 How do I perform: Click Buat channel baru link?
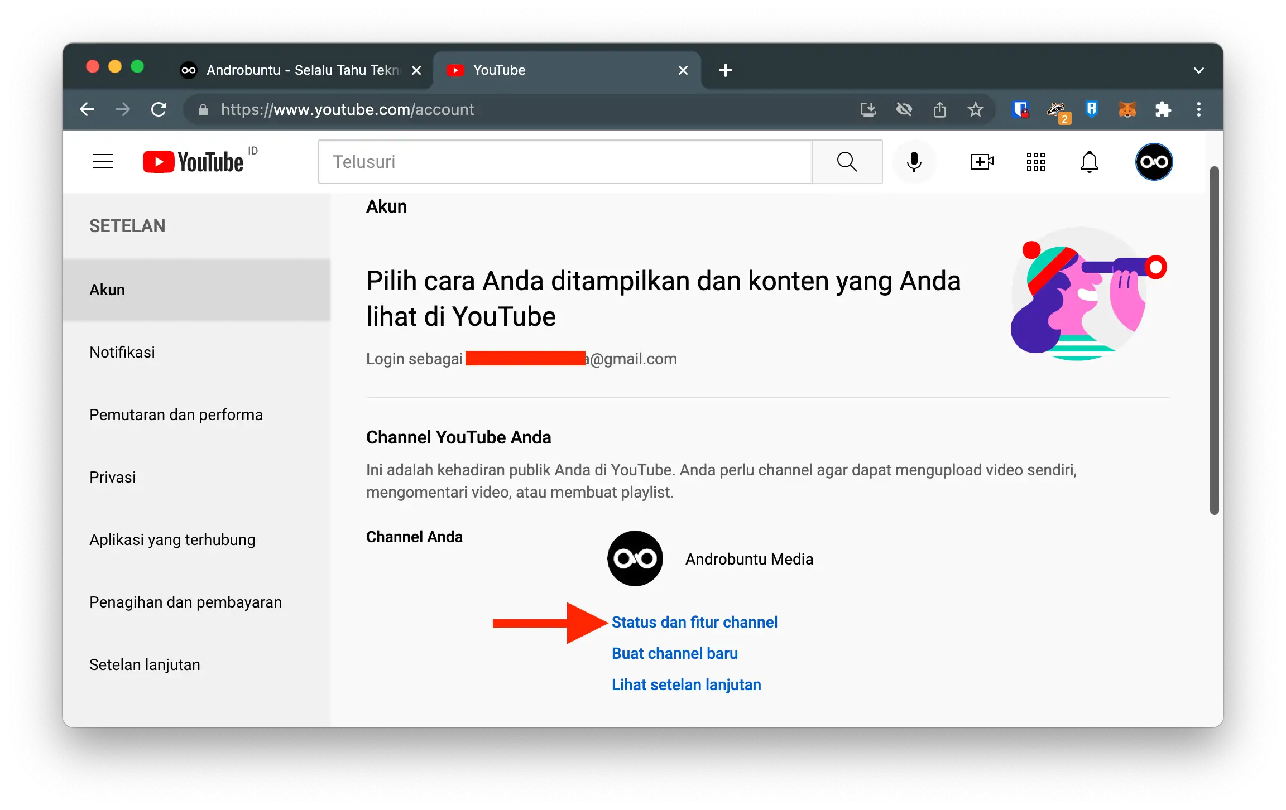tap(674, 653)
